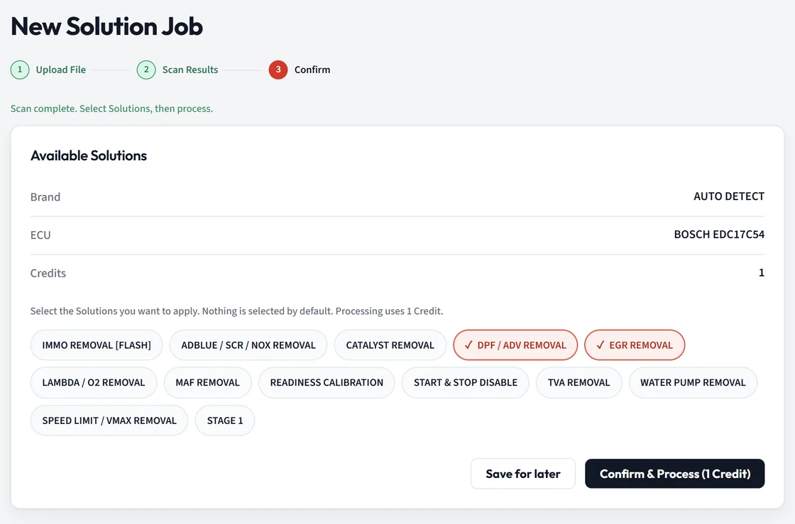Deselect the DPF / ADV Removal chip
This screenshot has width=795, height=524.
pyautogui.click(x=515, y=345)
